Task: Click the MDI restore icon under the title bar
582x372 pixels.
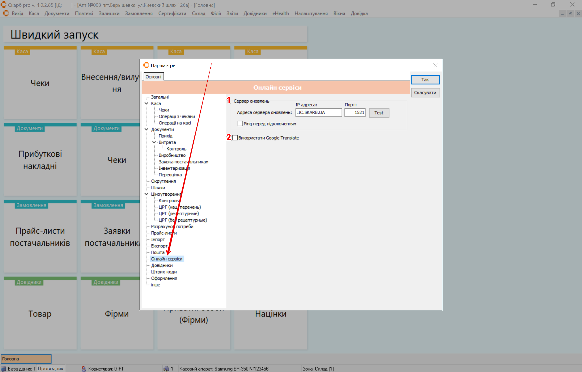Action: tap(570, 13)
